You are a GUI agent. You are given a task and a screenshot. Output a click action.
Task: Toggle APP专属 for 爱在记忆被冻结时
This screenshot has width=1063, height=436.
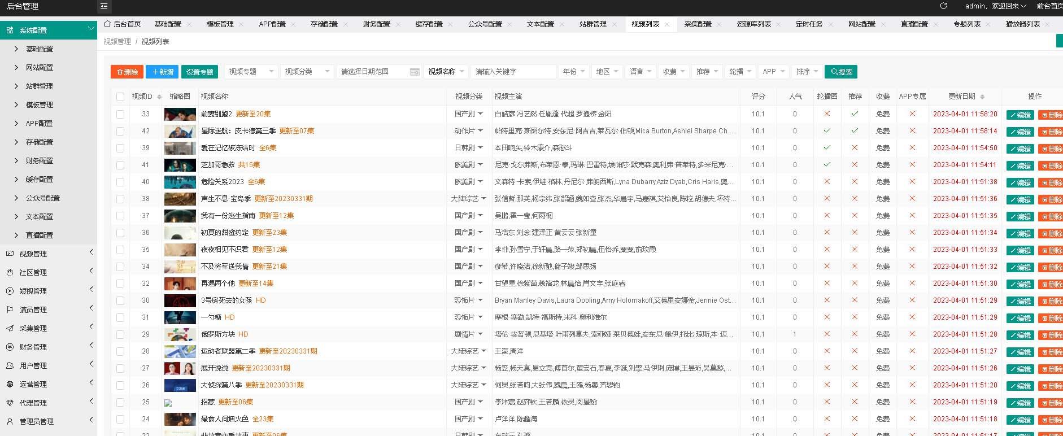(912, 148)
